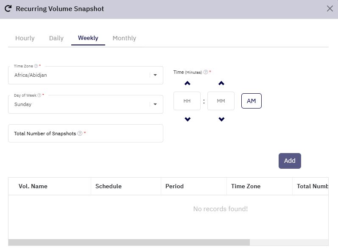Select the Daily tab
This screenshot has height=251, width=338.
click(x=56, y=38)
